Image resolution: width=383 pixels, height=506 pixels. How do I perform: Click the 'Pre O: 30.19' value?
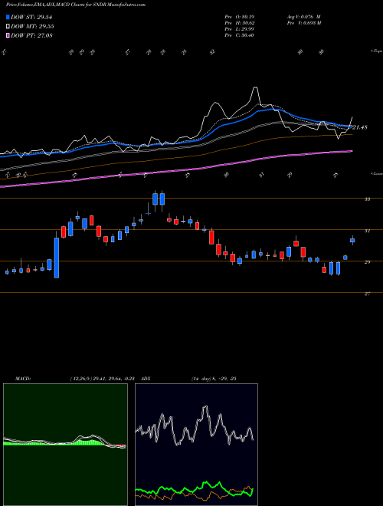pos(240,17)
